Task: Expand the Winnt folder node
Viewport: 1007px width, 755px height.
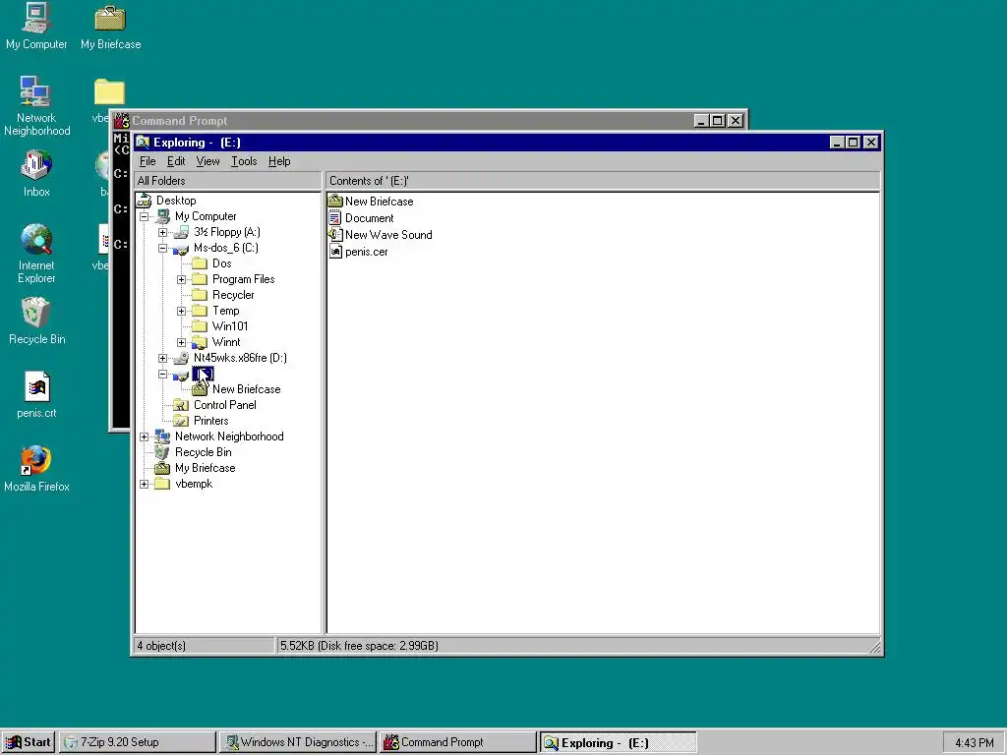Action: [x=181, y=342]
